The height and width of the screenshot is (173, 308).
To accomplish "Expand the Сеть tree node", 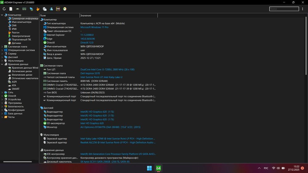I will pyautogui.click(x=2, y=92).
